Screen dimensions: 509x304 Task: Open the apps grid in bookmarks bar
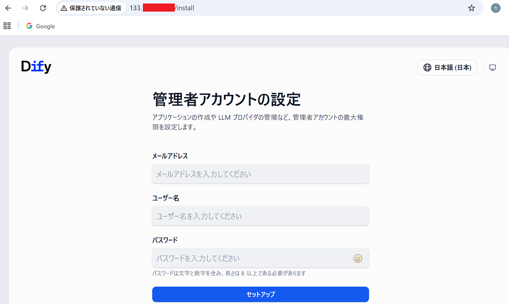coord(7,26)
